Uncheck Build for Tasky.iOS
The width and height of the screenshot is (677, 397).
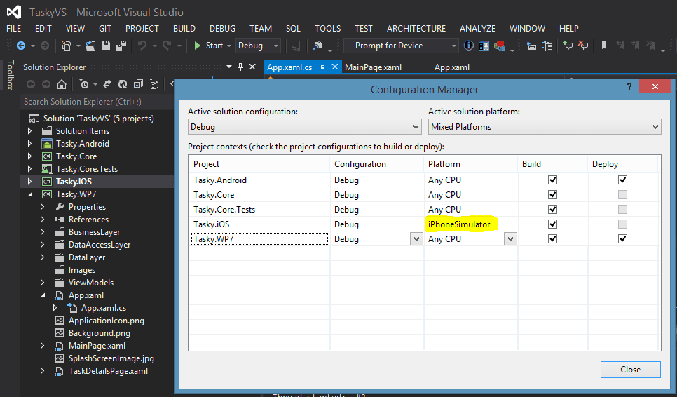(552, 224)
